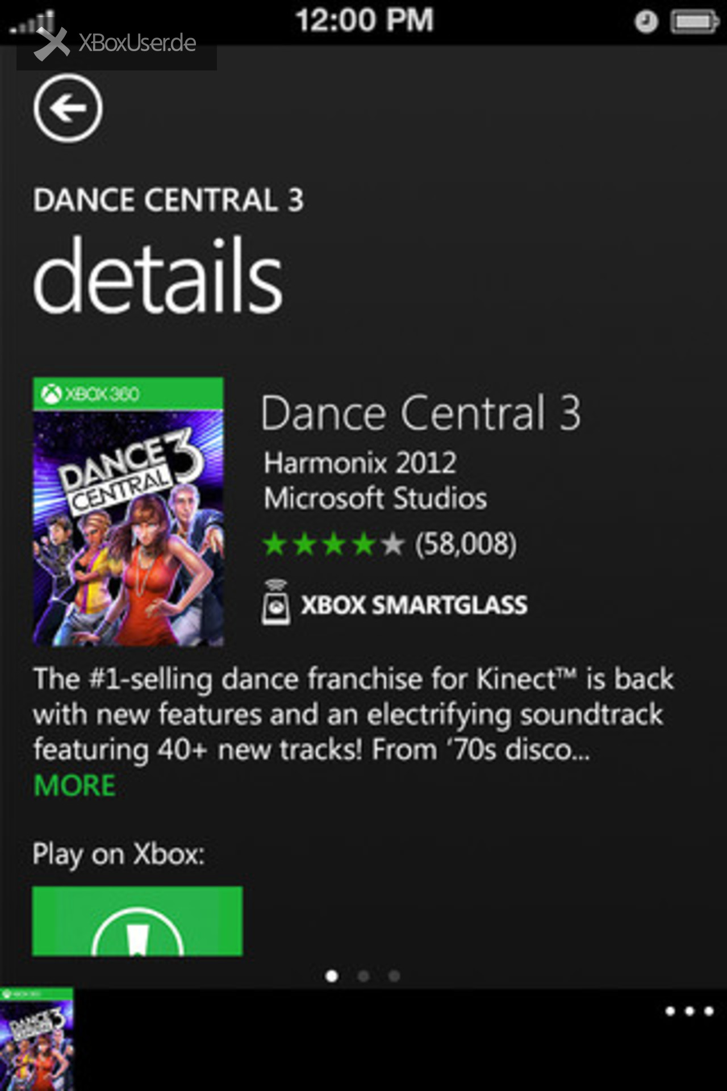Tap the now-playing Dance Central thumbnail at bottom
This screenshot has width=727, height=1091.
click(36, 1039)
